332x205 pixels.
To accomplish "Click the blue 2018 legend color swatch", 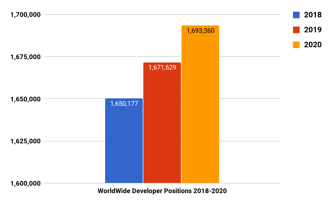I will [296, 15].
